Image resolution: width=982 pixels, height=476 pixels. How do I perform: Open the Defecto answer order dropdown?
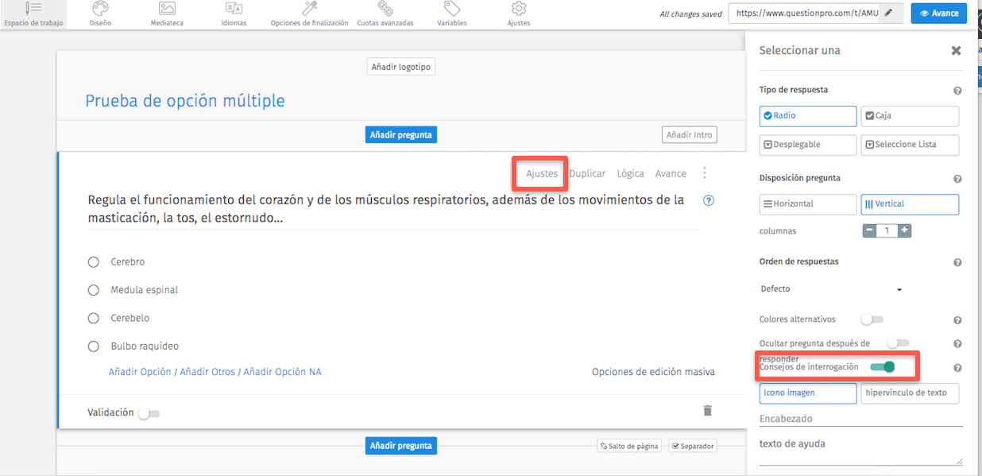coord(832,289)
